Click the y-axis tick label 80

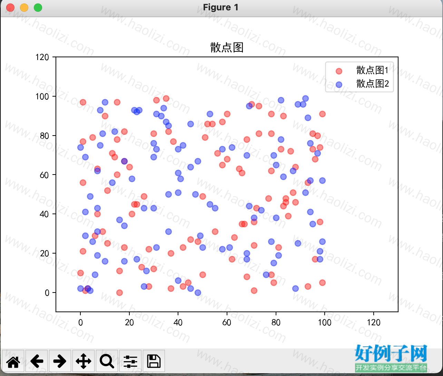point(45,136)
